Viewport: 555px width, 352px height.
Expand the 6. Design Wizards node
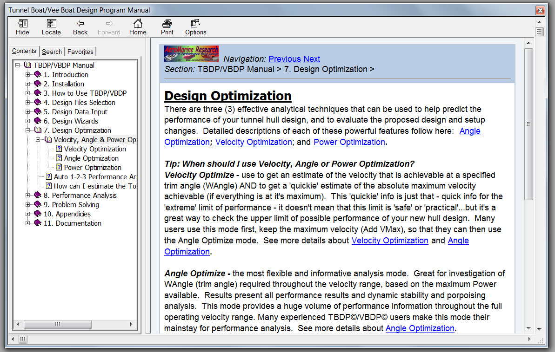(x=27, y=121)
